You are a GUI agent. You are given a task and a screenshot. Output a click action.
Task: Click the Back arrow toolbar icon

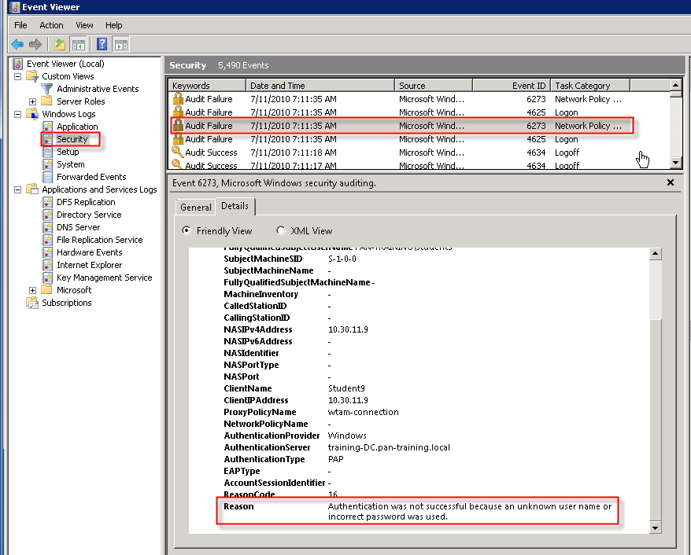[x=17, y=44]
